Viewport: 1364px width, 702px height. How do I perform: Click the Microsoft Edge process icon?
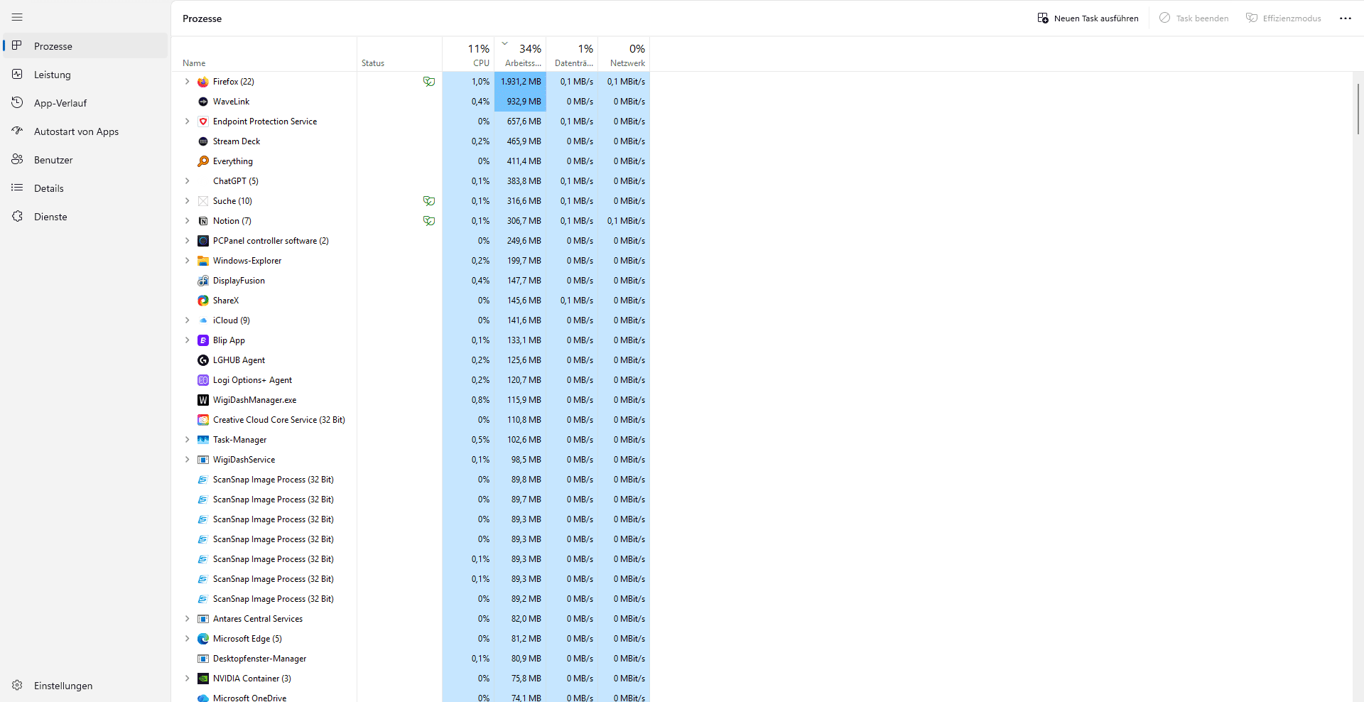pyautogui.click(x=203, y=639)
